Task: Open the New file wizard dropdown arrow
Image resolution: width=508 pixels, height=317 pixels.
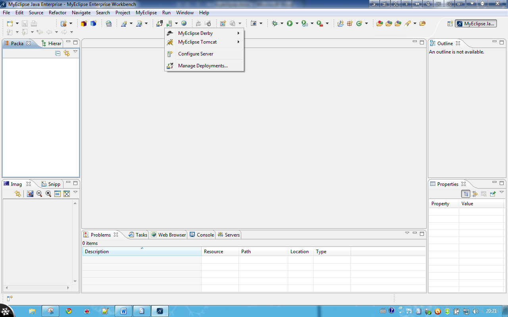Action: coord(17,24)
